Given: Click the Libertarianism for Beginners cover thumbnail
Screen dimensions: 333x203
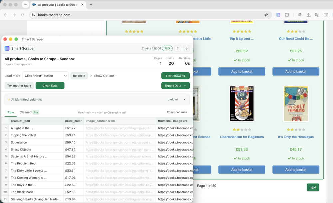Looking at the screenshot, I should tap(242, 104).
